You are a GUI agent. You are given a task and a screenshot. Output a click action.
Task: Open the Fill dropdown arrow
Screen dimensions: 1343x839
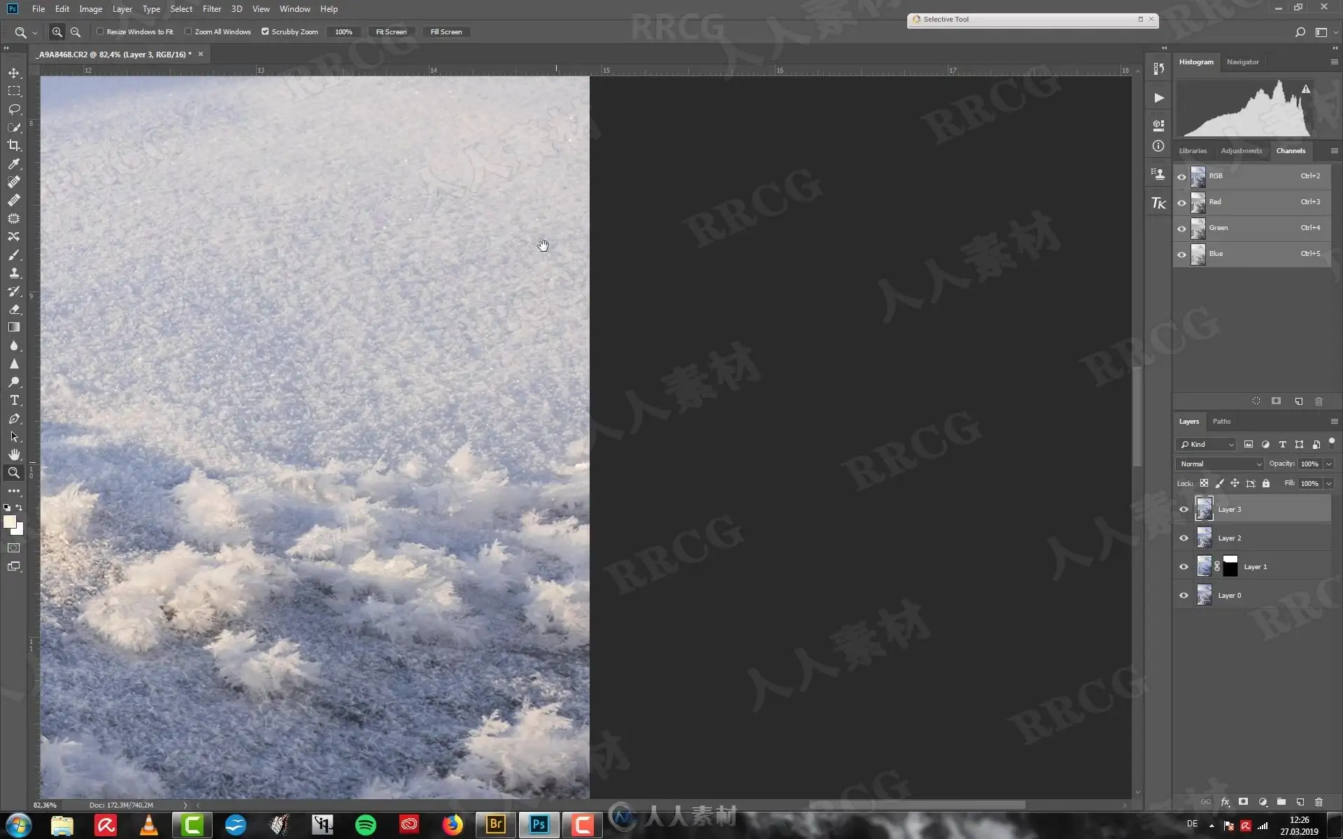(1328, 483)
